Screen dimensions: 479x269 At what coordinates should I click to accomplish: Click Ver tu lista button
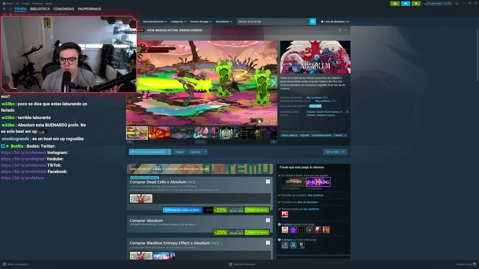(335, 152)
